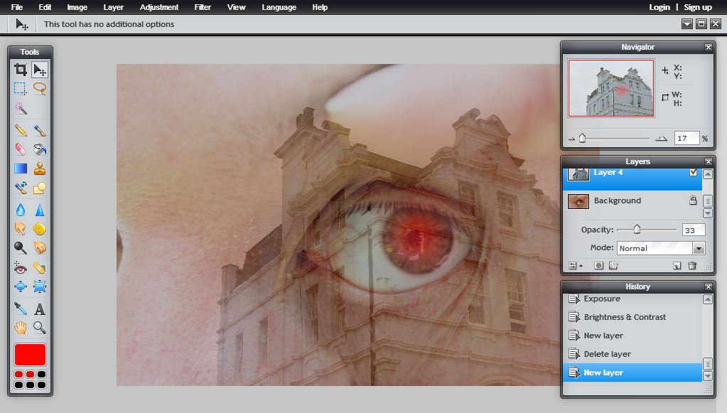The width and height of the screenshot is (727, 413).
Task: Open the Language menu
Action: pyautogui.click(x=279, y=7)
